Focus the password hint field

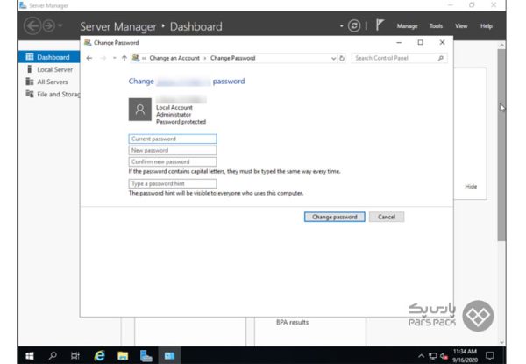172,183
